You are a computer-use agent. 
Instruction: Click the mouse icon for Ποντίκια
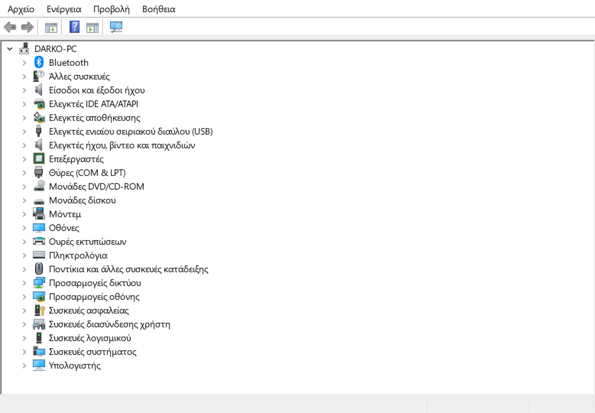click(x=39, y=269)
